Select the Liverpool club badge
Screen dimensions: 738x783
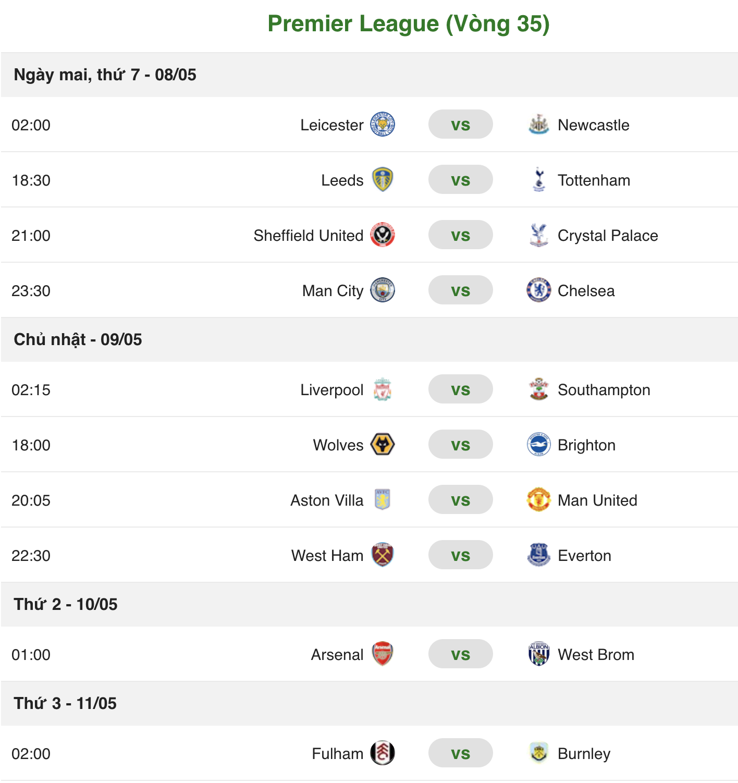383,389
